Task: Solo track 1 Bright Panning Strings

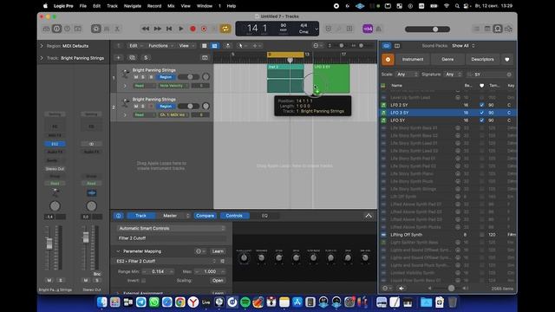Action: (143, 77)
